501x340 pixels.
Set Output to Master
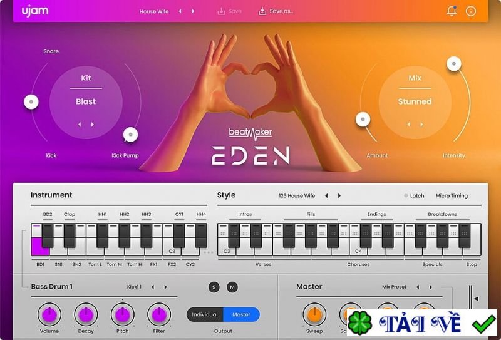coord(242,315)
